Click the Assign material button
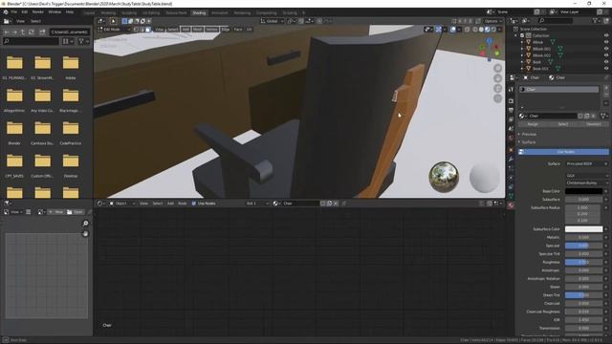This screenshot has width=612, height=344. tap(533, 124)
